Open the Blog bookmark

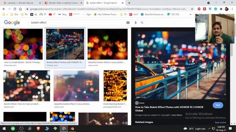[62, 14]
